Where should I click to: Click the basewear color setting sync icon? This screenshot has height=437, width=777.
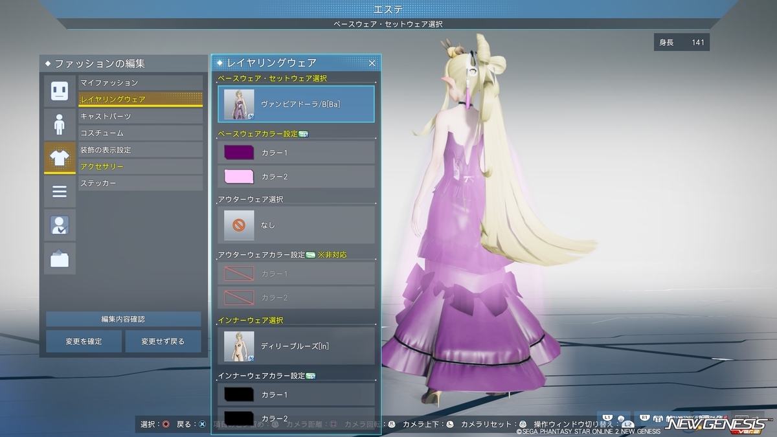pos(303,134)
